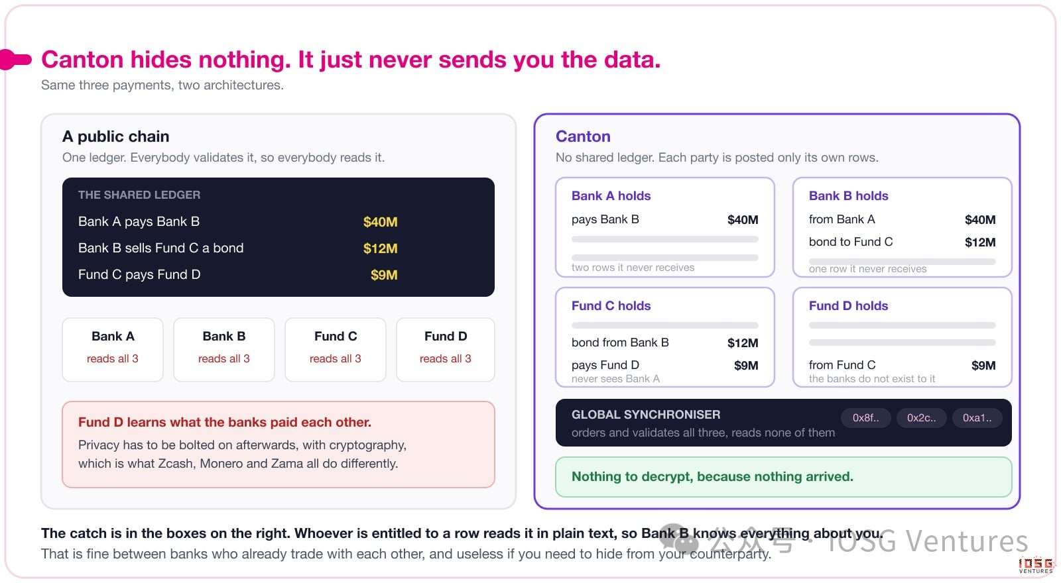Click the red Fund D learns warning box
Screen dimensions: 1061x583
coord(279,445)
